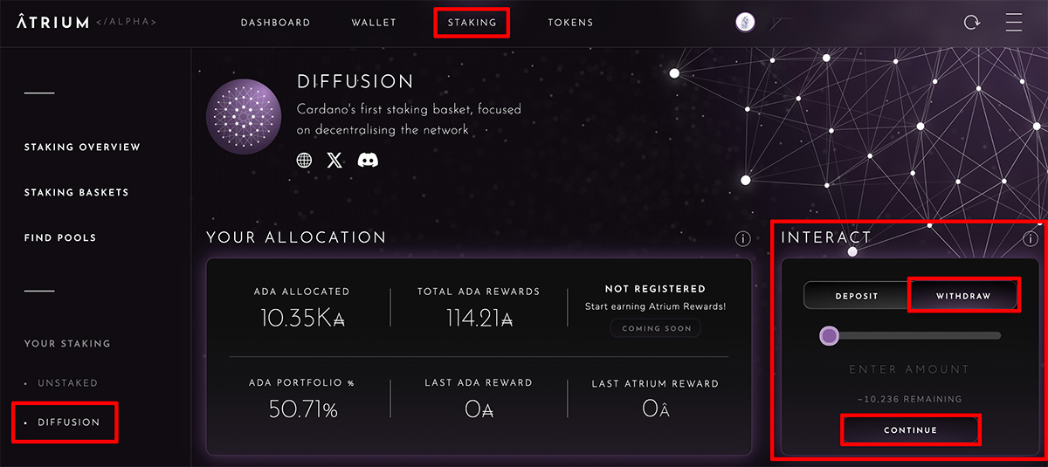Click the Continue button
Image resolution: width=1048 pixels, height=467 pixels.
pyautogui.click(x=910, y=430)
